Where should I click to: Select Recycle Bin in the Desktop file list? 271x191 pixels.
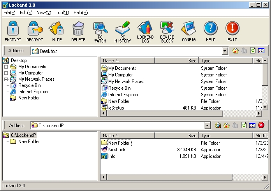pos(120,88)
